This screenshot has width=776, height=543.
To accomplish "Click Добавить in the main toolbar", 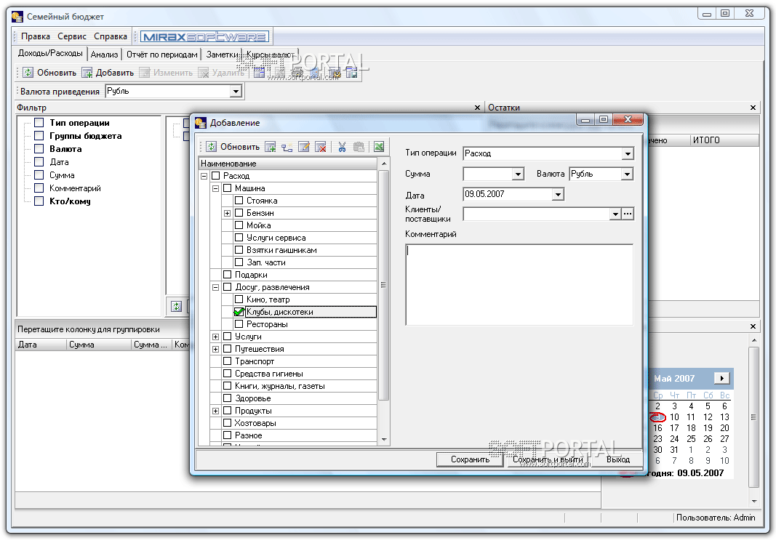I will pyautogui.click(x=108, y=73).
